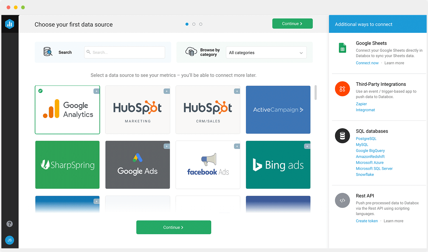Open the Integromat integration link
Screen dimensions: 428x252
(365, 110)
